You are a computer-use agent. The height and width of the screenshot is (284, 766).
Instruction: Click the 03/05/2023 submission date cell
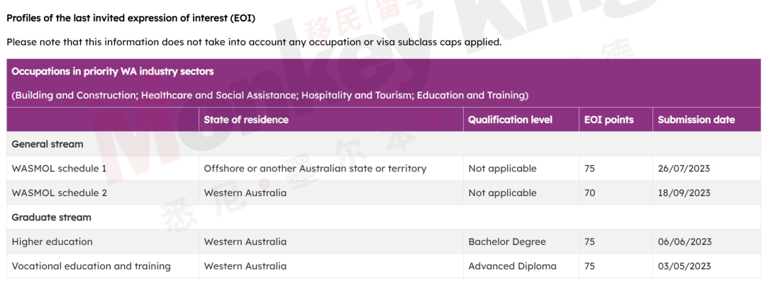tap(684, 266)
